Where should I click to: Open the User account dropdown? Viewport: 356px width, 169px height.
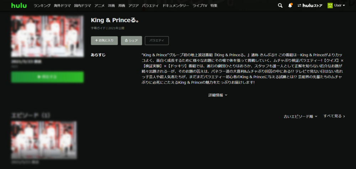coord(339,5)
